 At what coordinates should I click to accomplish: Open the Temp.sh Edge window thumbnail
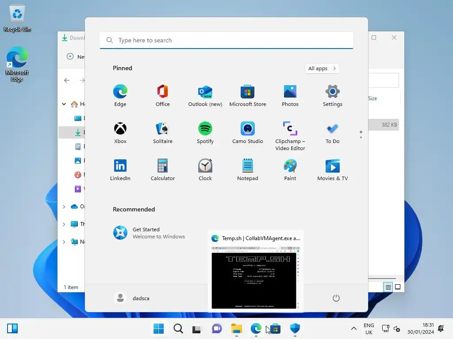tap(255, 271)
